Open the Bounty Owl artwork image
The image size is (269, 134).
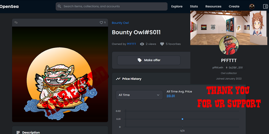60,74
